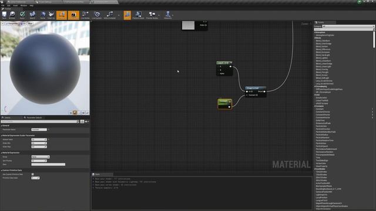Click the Save toolbar icon
Screen dimensions: 376x211
pos(4,15)
